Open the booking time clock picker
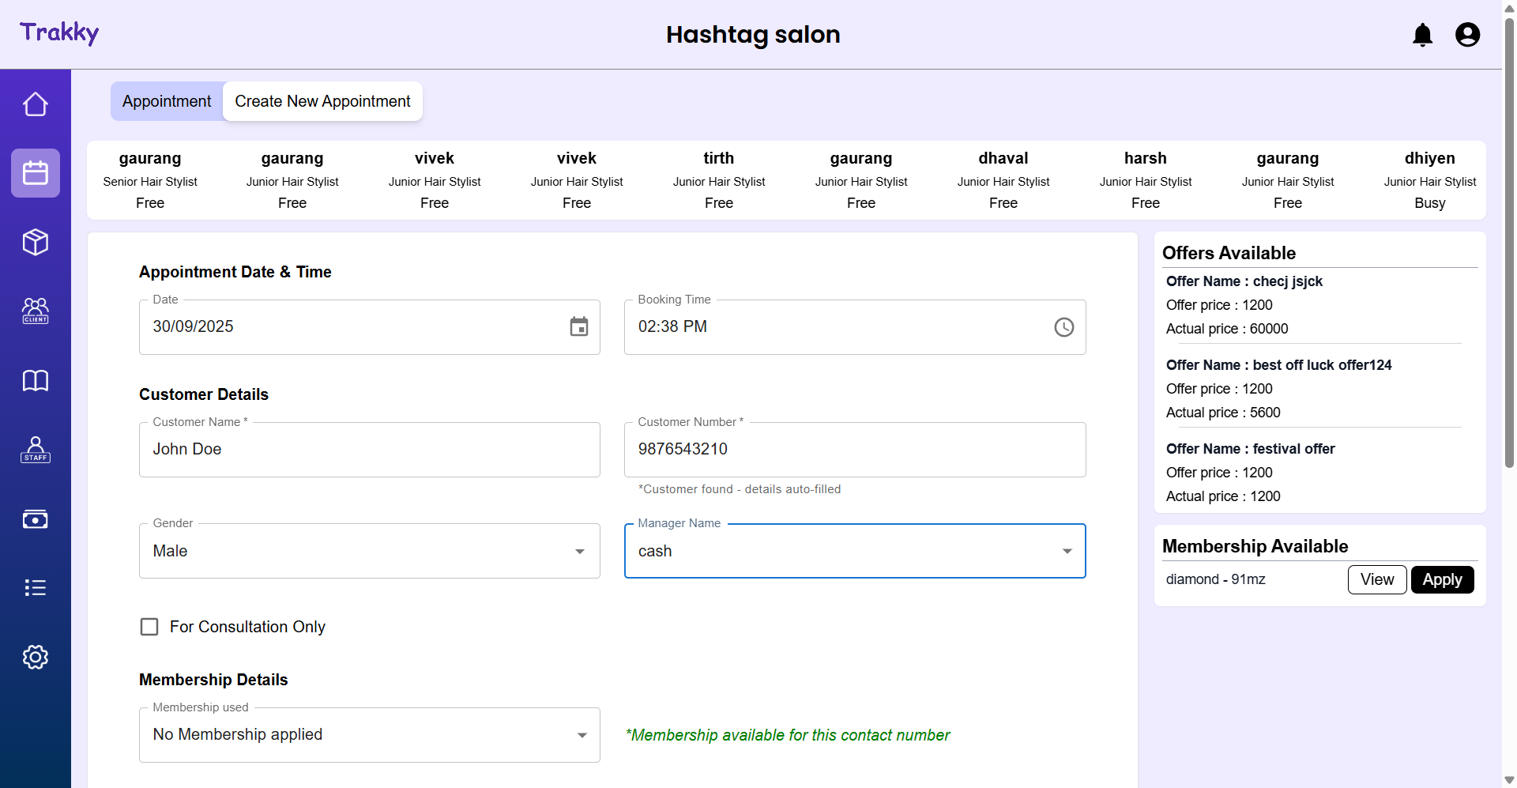The width and height of the screenshot is (1517, 788). click(1063, 327)
